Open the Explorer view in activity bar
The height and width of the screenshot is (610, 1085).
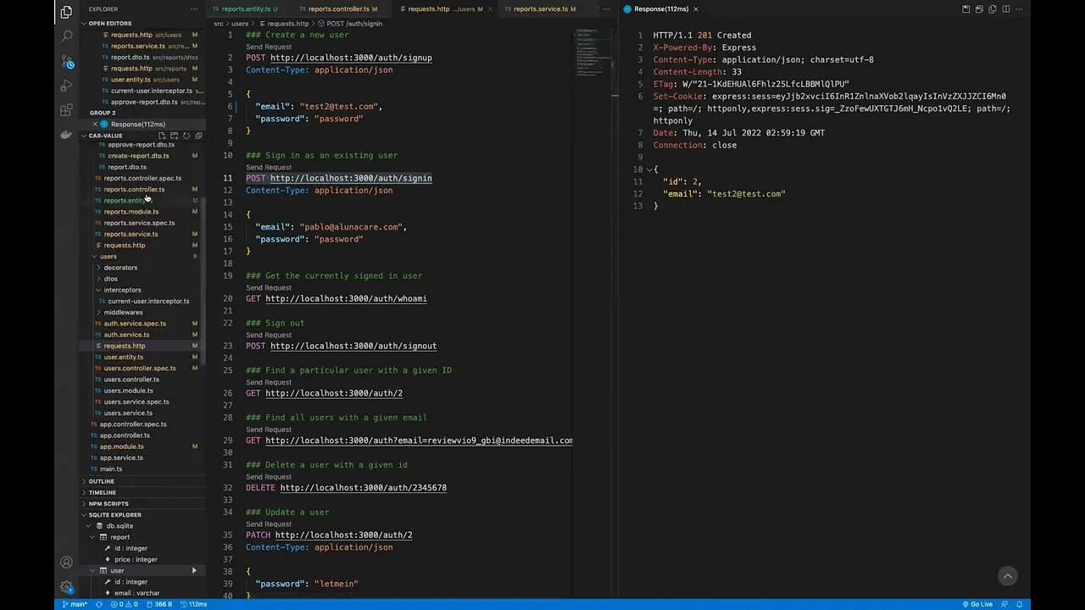click(66, 12)
